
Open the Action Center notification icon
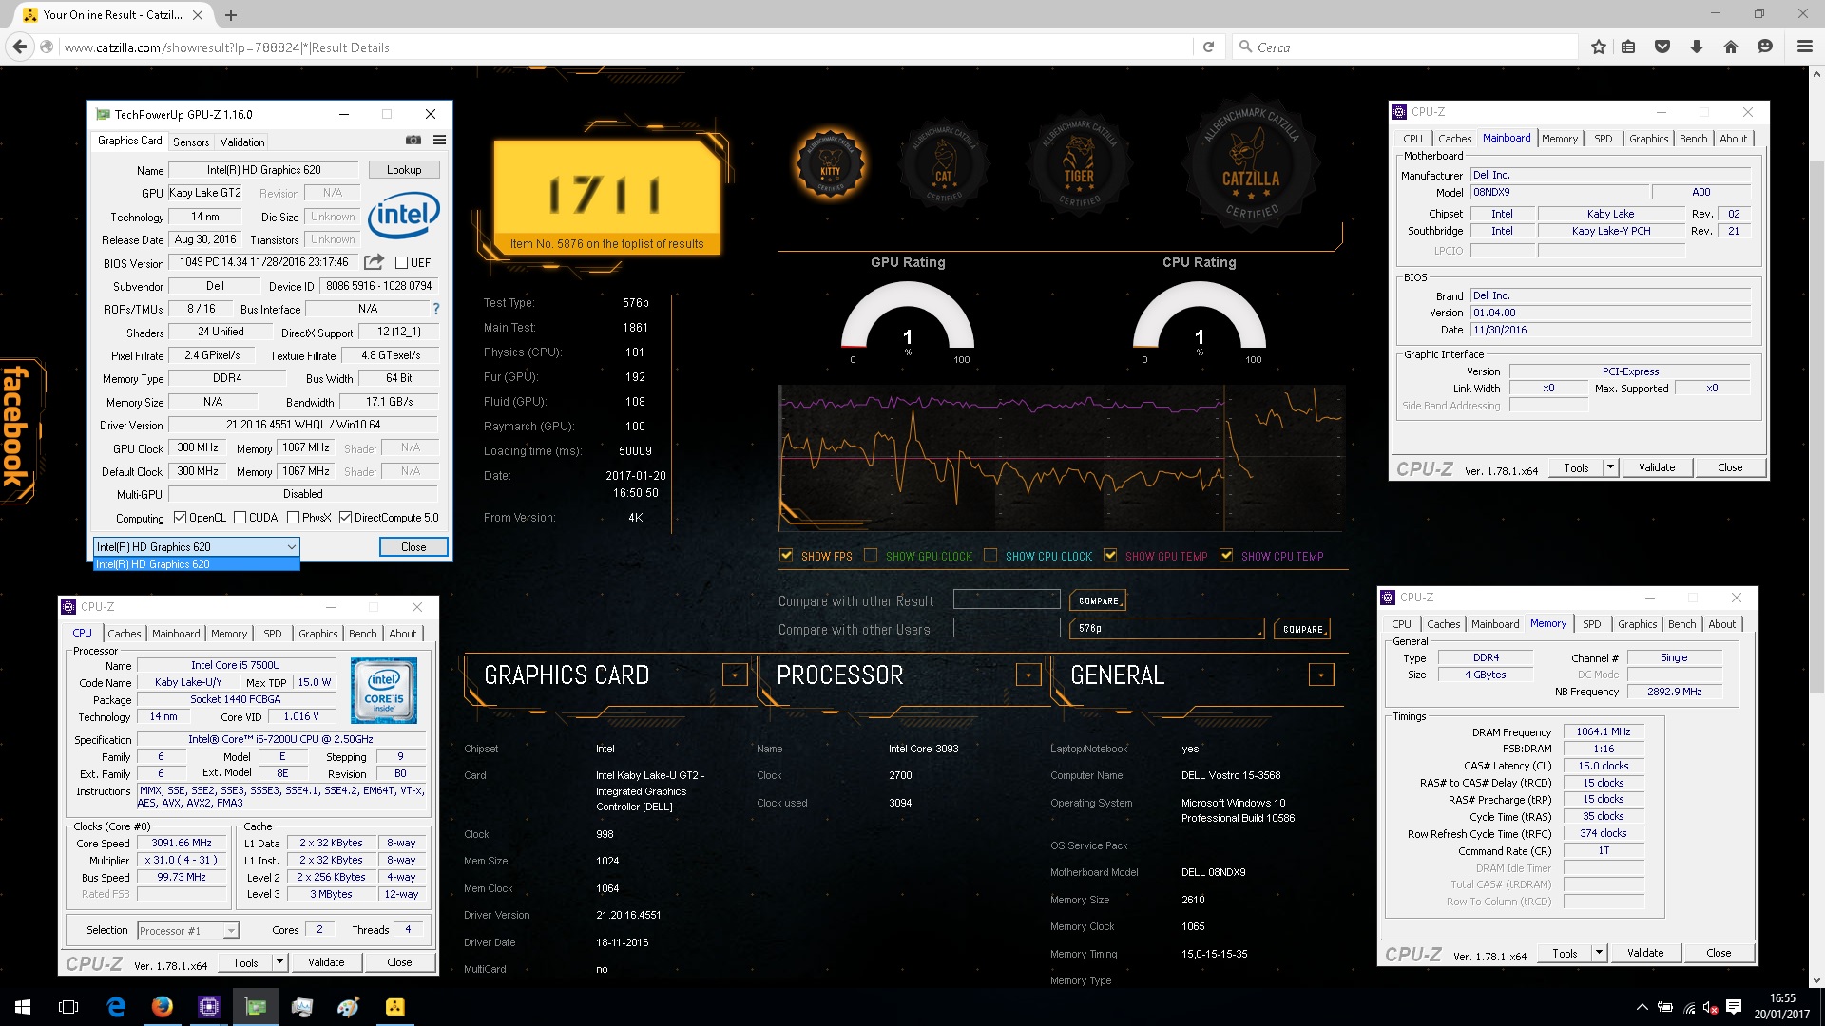click(1734, 1007)
